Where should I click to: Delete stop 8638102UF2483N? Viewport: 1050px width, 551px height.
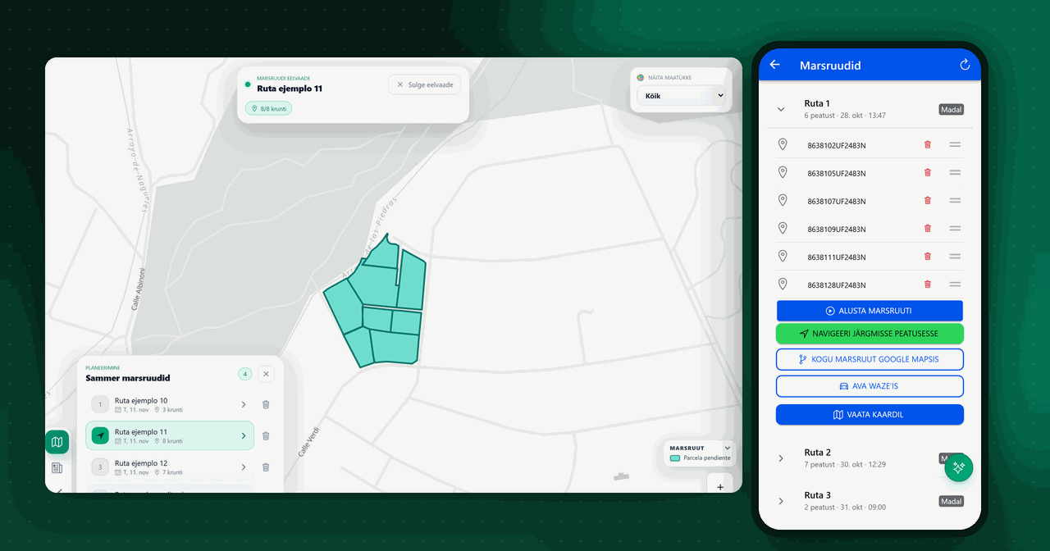pos(928,144)
